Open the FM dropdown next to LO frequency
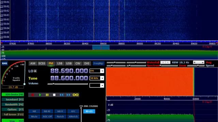The width and height of the screenshot is (218, 122). coord(97,71)
